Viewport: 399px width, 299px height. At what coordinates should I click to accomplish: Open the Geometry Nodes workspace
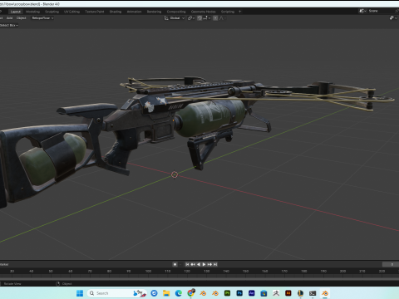(x=203, y=12)
